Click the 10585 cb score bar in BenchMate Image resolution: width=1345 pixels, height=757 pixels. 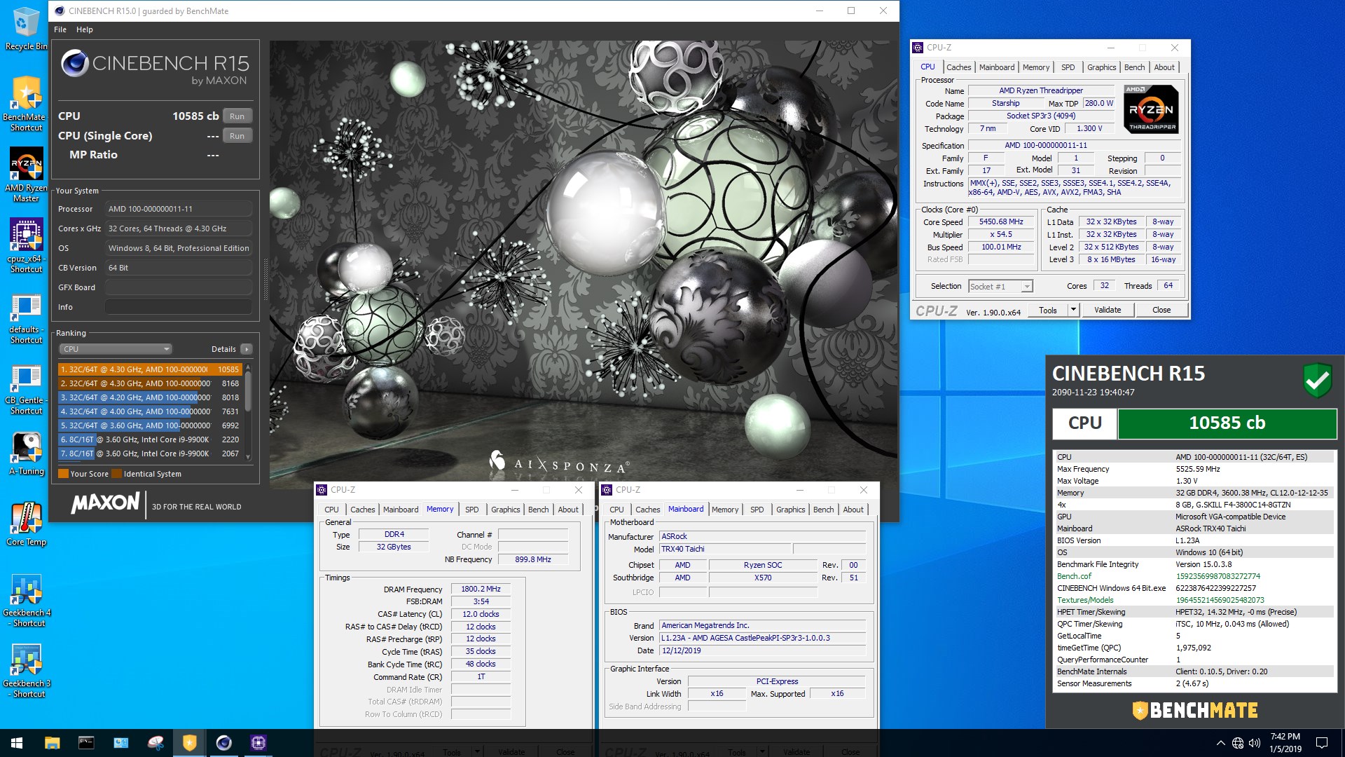point(1227,423)
